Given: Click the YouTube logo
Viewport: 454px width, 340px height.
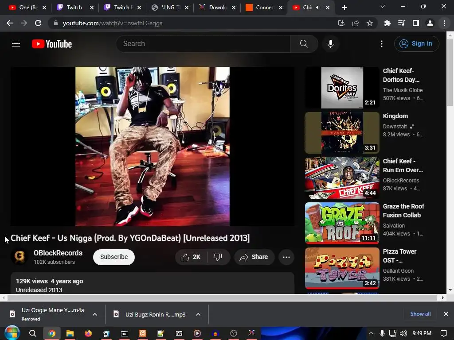Looking at the screenshot, I should click(x=52, y=44).
